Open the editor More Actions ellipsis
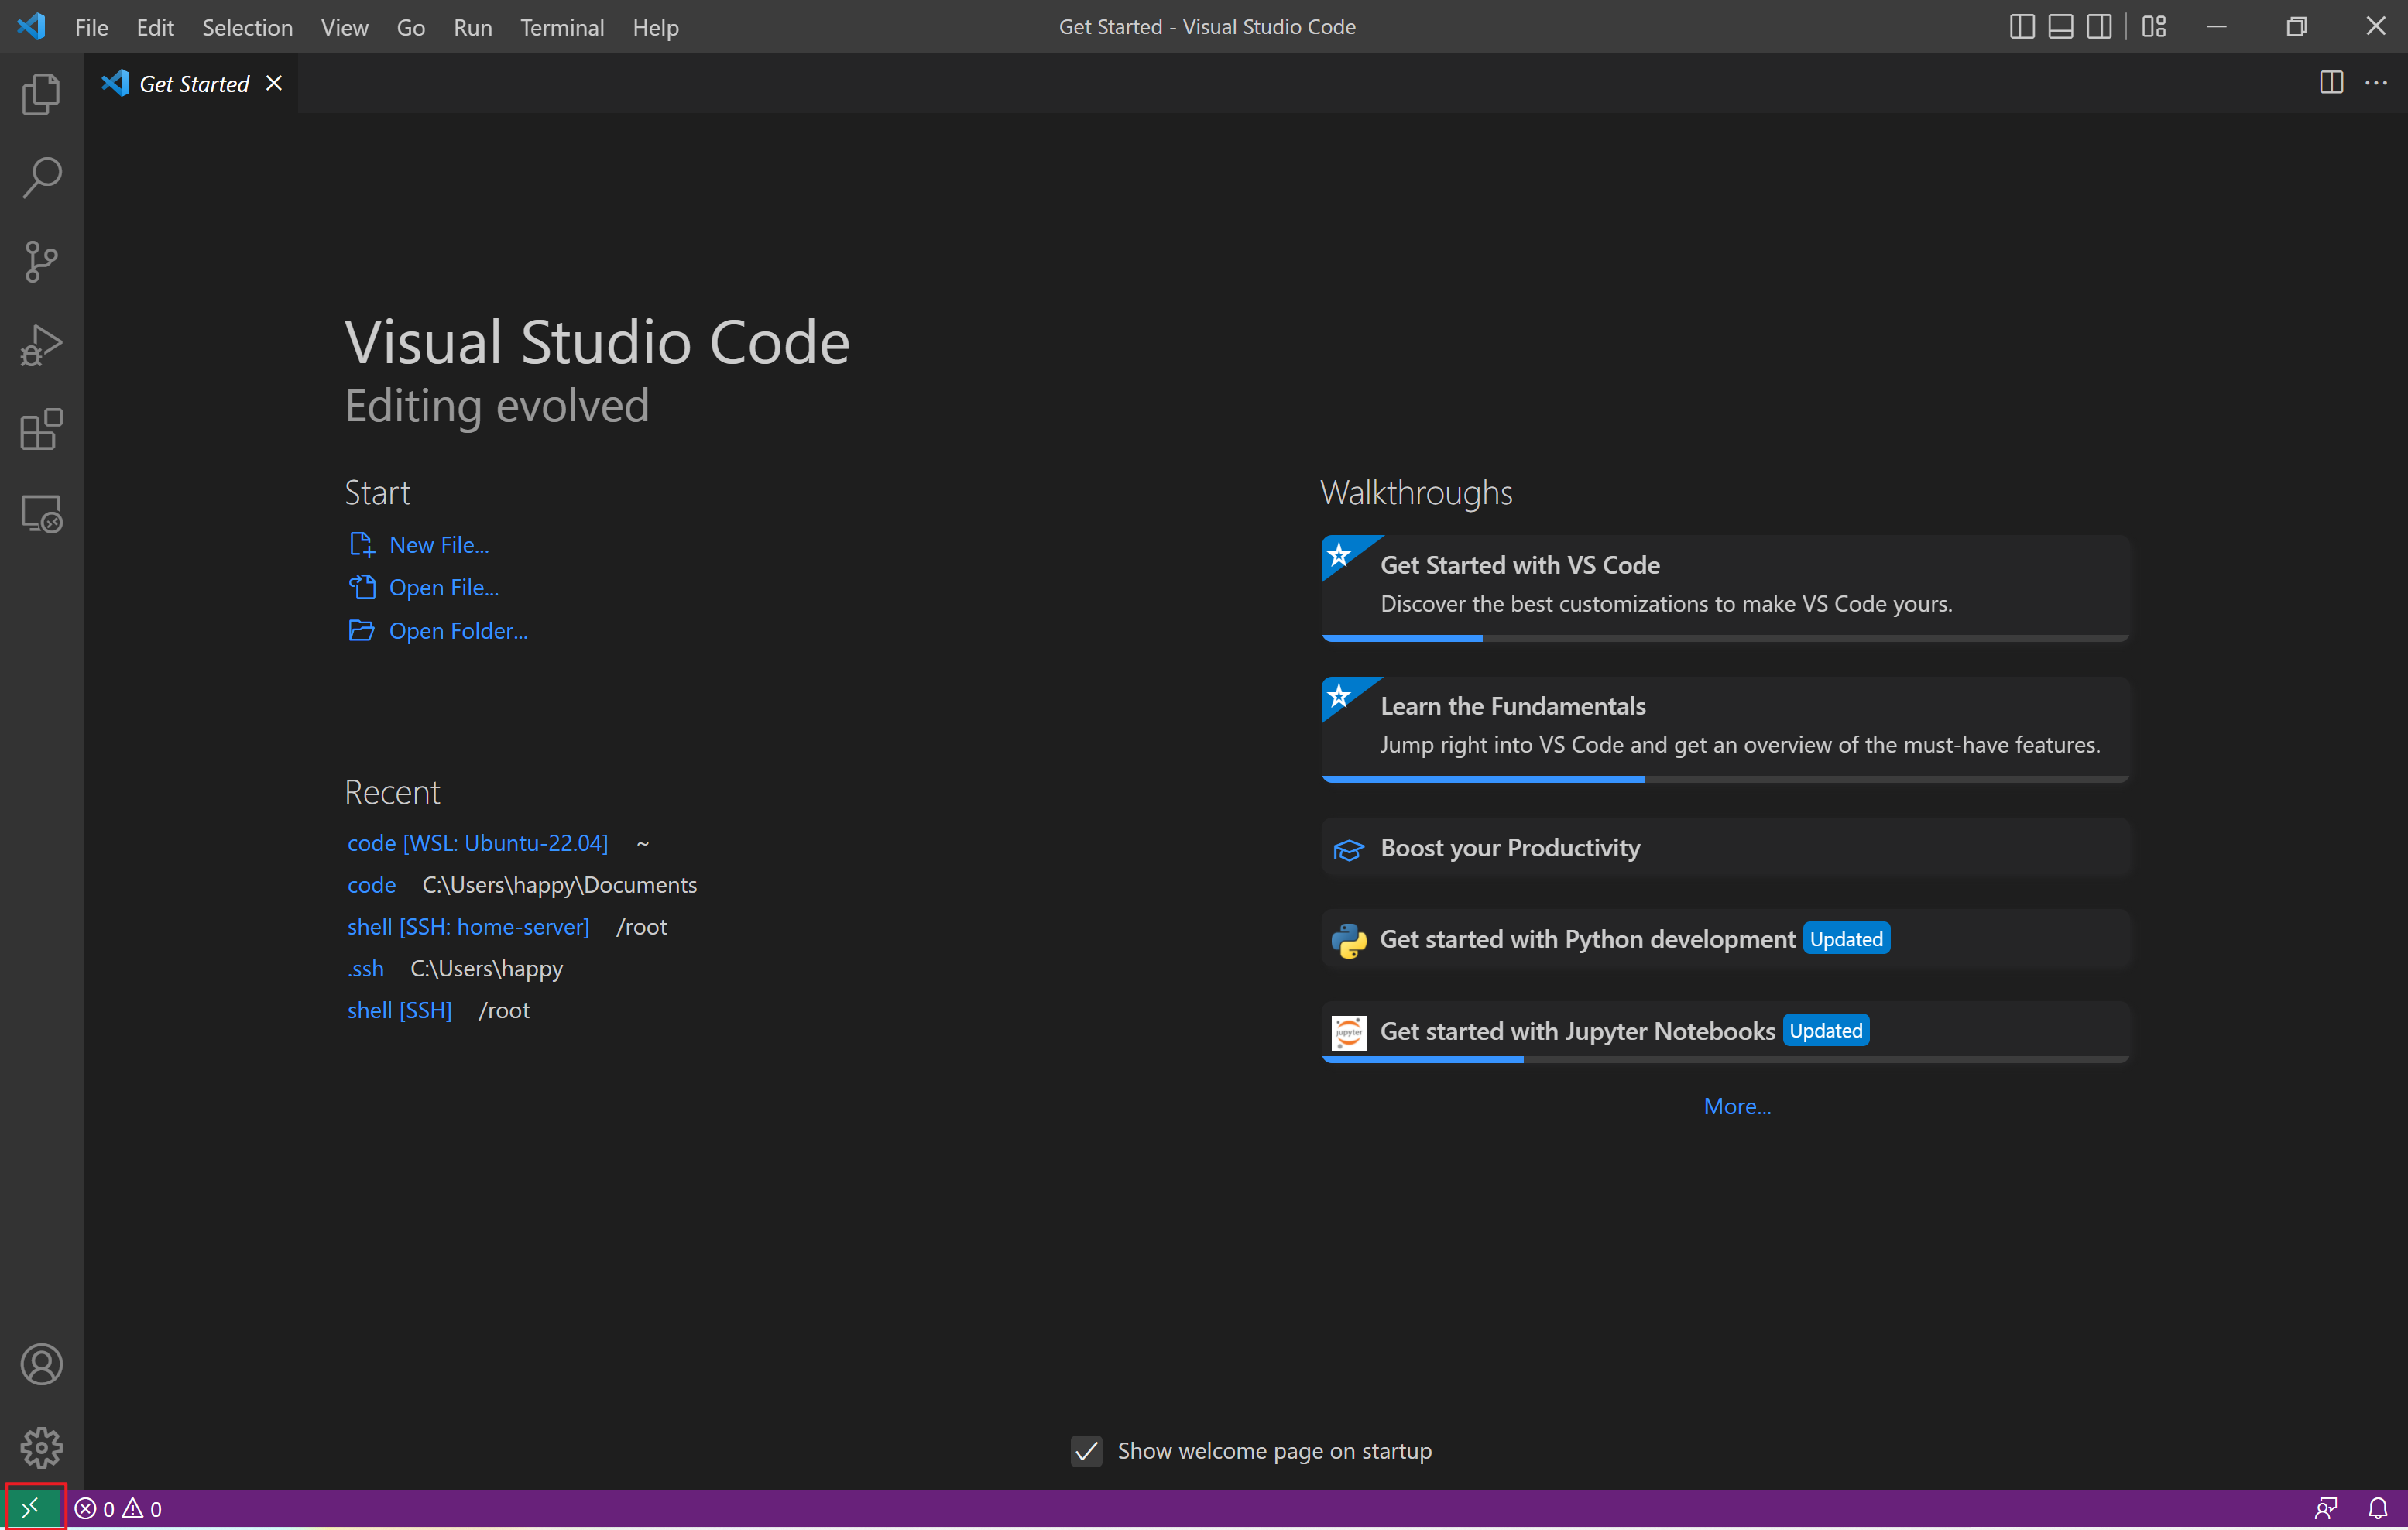 (x=2376, y=83)
